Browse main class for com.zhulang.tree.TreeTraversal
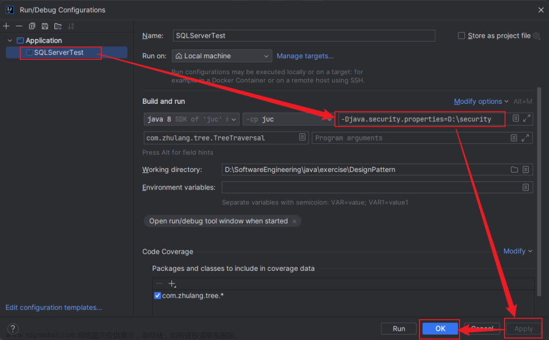This screenshot has height=340, width=549. tap(302, 137)
